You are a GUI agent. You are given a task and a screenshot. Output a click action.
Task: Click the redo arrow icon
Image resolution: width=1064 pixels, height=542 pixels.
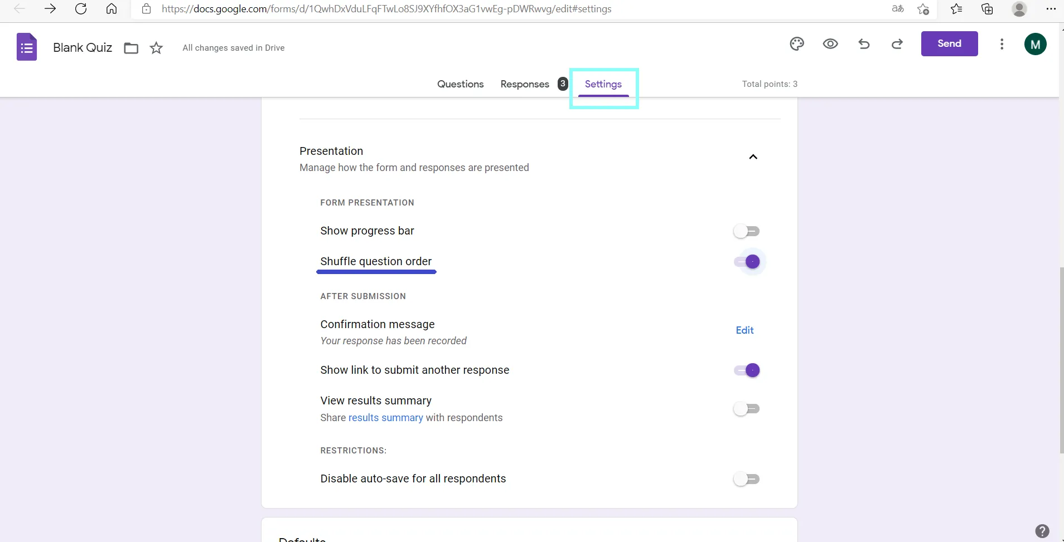click(897, 44)
